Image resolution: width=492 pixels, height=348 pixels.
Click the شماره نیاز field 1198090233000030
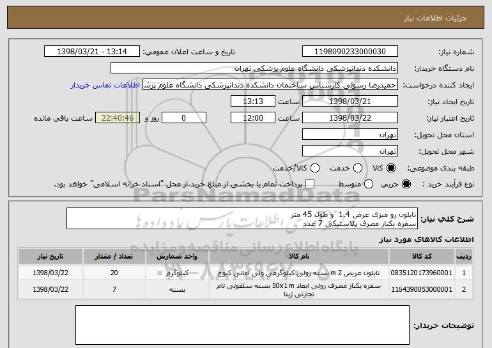coord(350,52)
